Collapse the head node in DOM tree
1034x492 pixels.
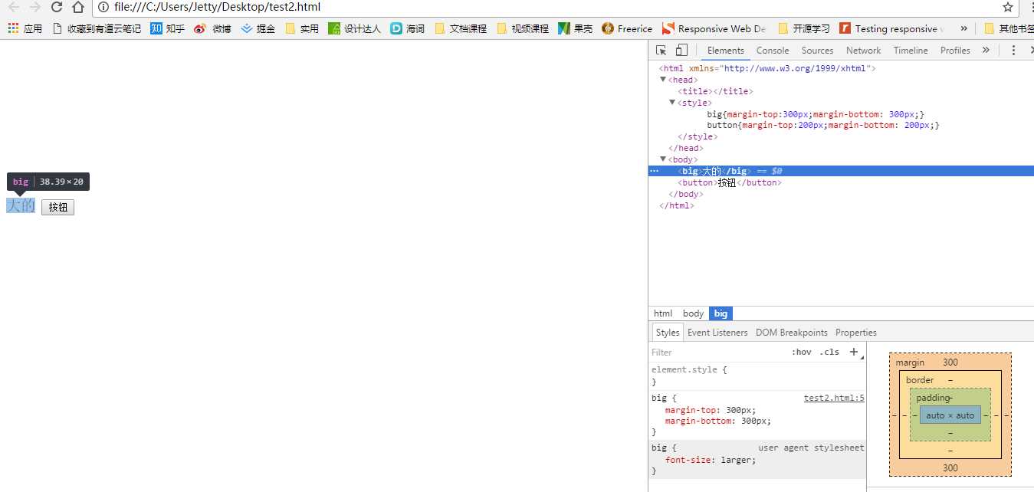pyautogui.click(x=664, y=80)
